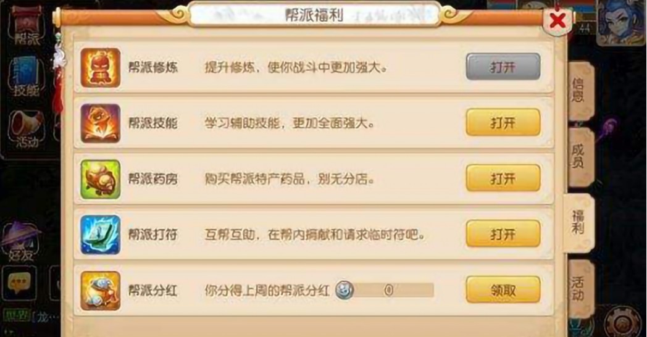Switch to the 活动 tab on right
Image resolution: width=647 pixels, height=337 pixels.
tap(580, 289)
